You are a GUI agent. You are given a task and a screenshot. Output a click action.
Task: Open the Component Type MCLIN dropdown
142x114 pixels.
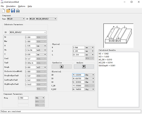(x=16, y=19)
